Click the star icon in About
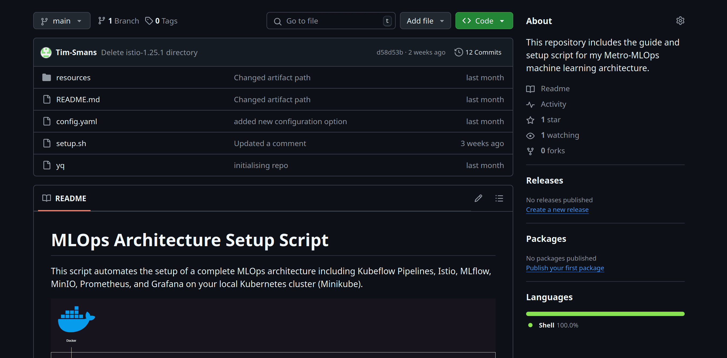Image resolution: width=727 pixels, height=358 pixels. pos(530,120)
